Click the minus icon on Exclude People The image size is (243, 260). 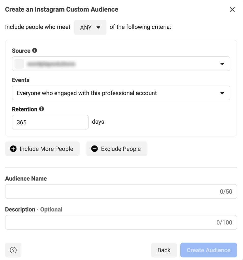tap(94, 149)
